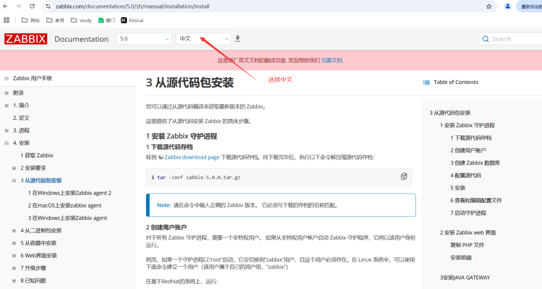Open '1 获取 Zabbix' in the sidebar
The image size is (542, 289).
pyautogui.click(x=37, y=155)
